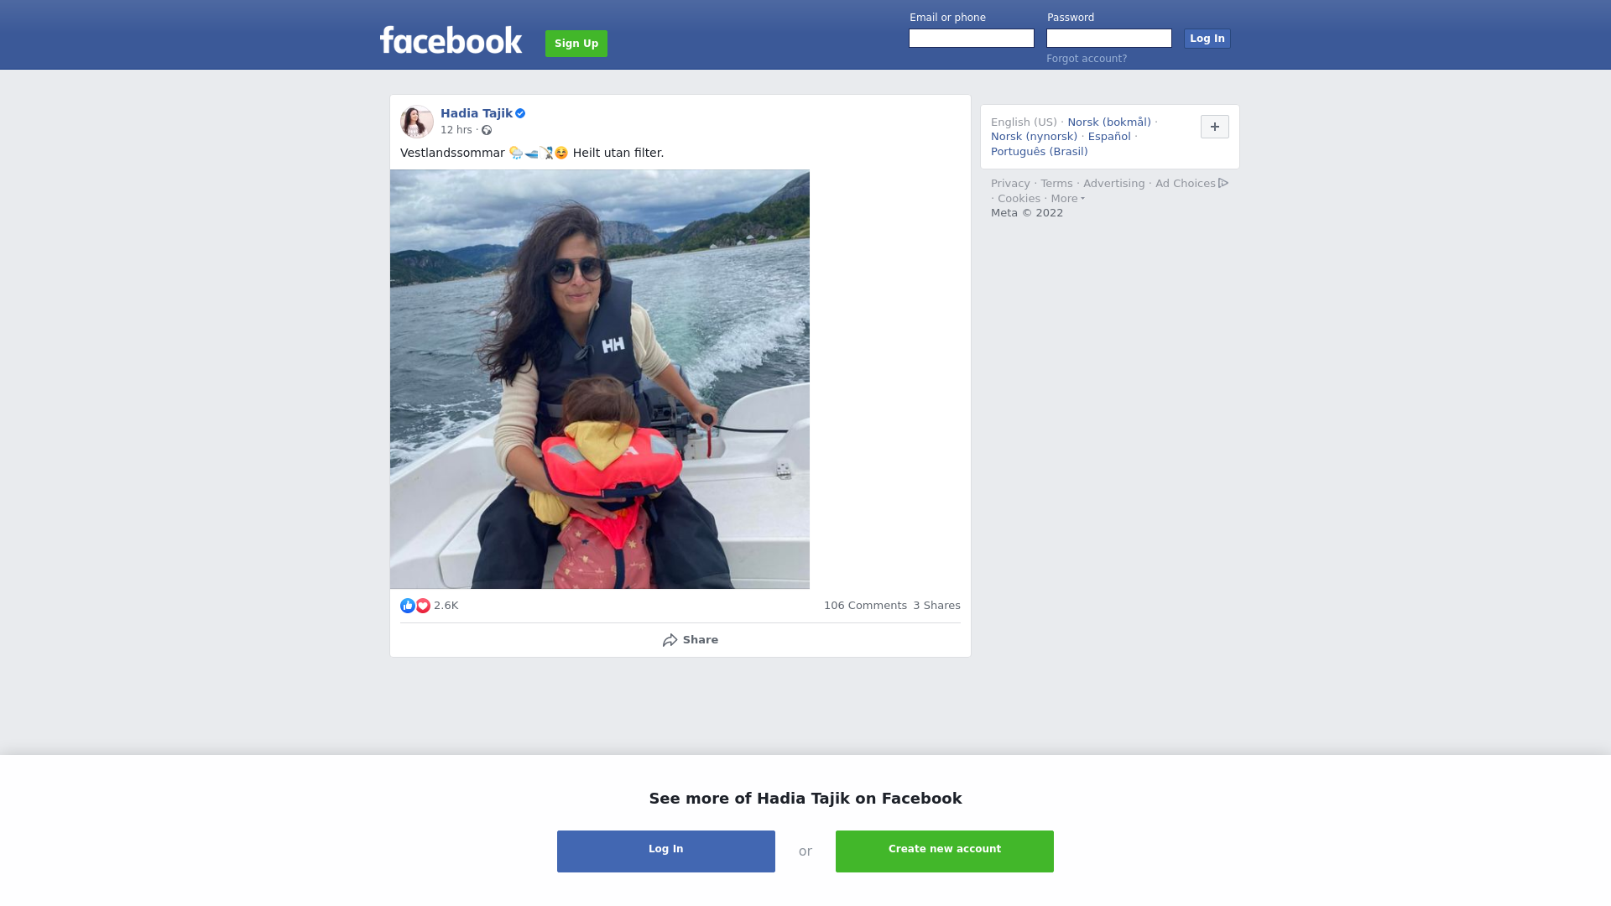Open the Forgot account? link
1611x906 pixels.
pos(1087,59)
